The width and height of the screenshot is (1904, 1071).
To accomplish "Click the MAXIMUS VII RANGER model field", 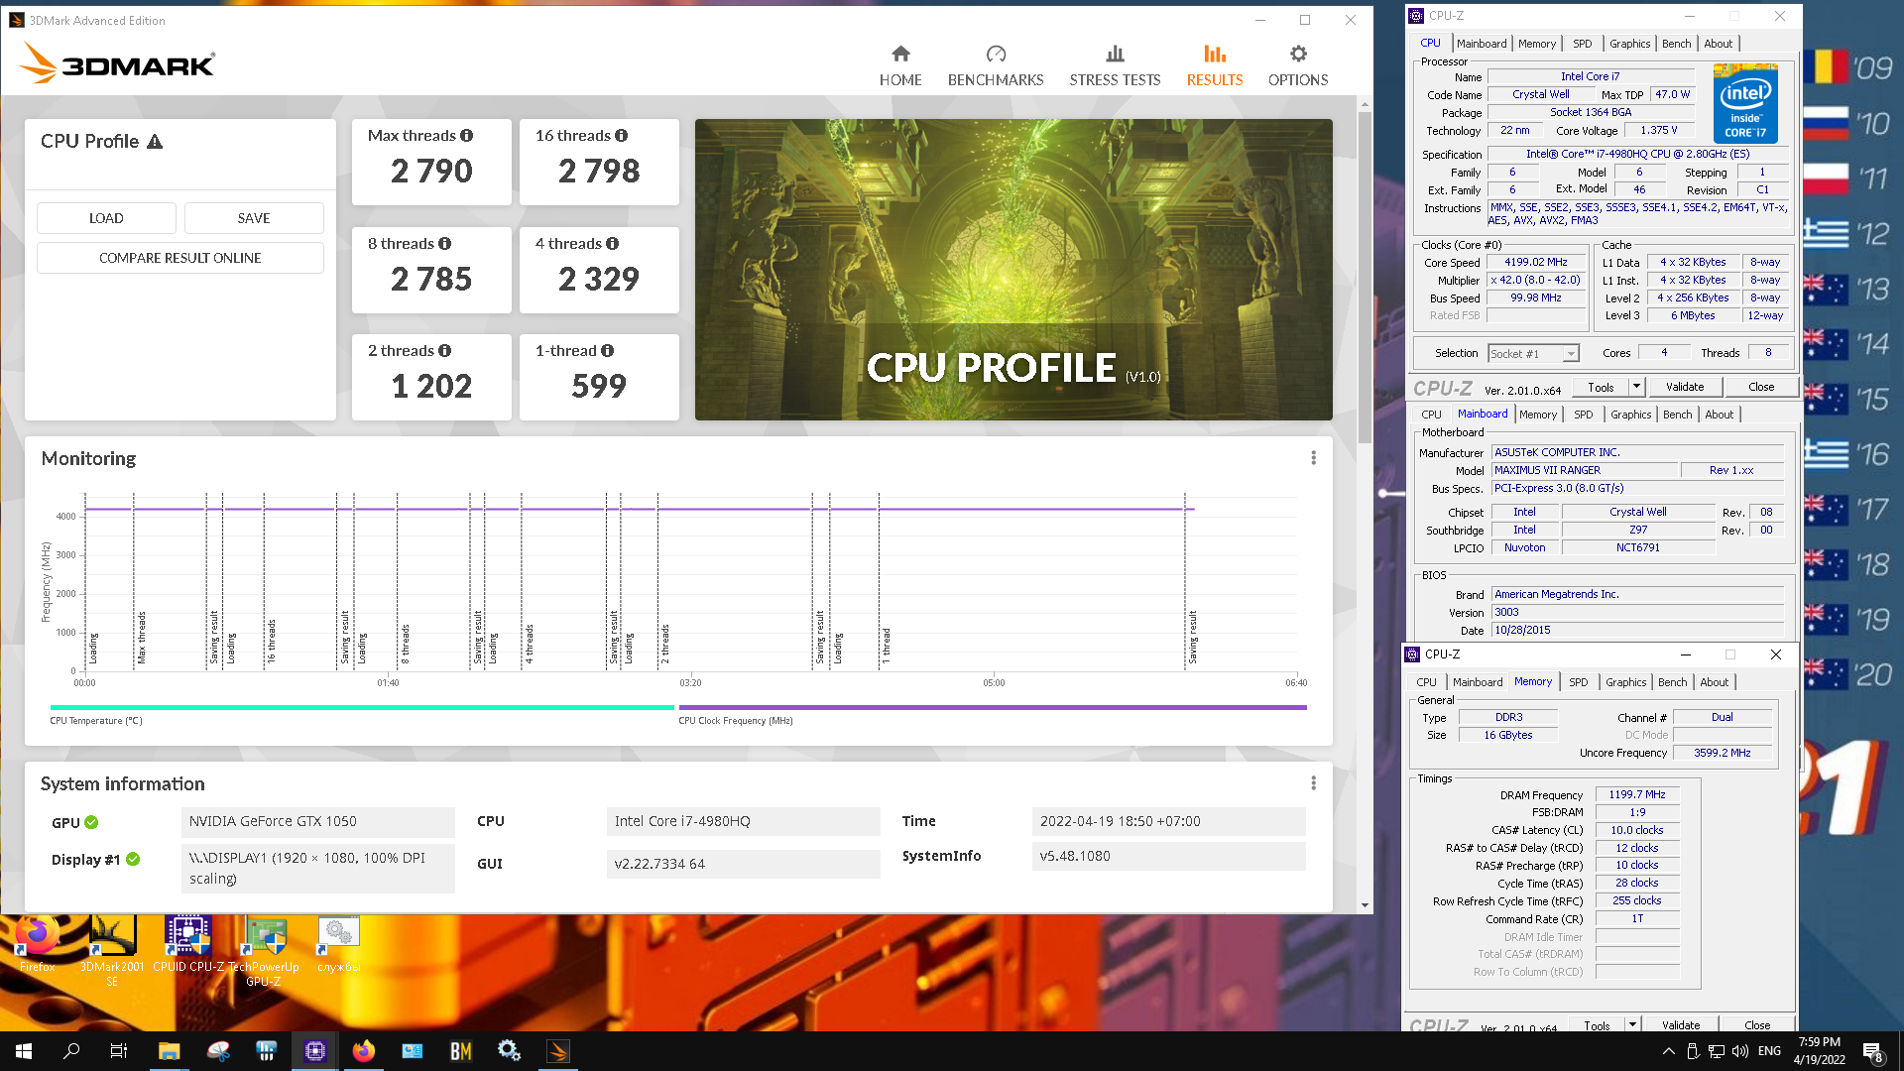I will [1585, 471].
